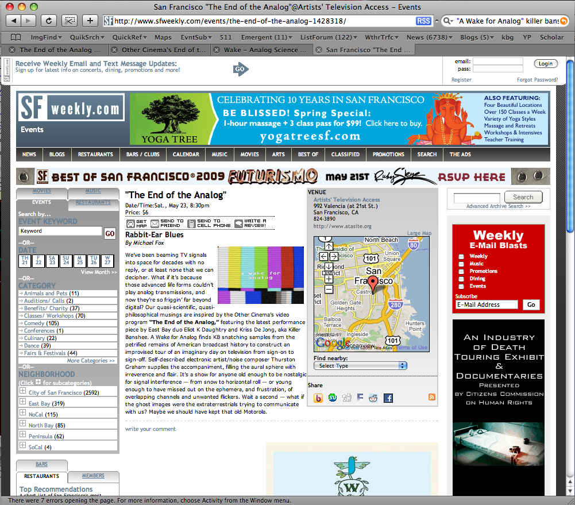This screenshot has width=575, height=505.
Task: Click the scrollbar down arrow
Action: click(570, 491)
